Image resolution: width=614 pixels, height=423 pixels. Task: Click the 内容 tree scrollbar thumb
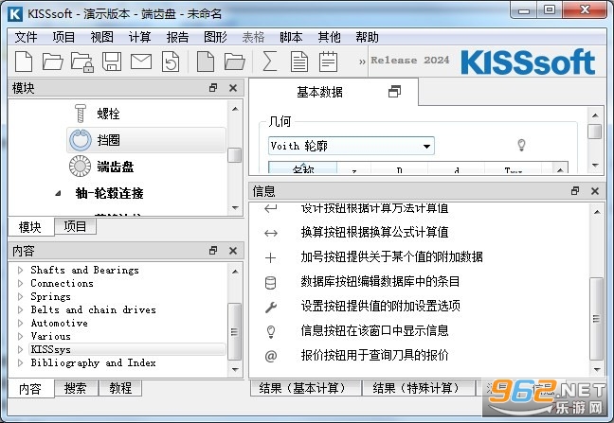point(235,331)
